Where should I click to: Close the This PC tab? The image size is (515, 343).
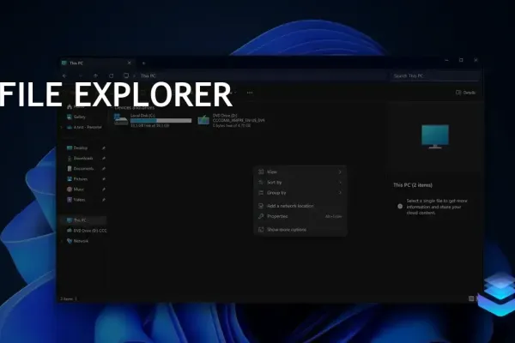pyautogui.click(x=130, y=63)
